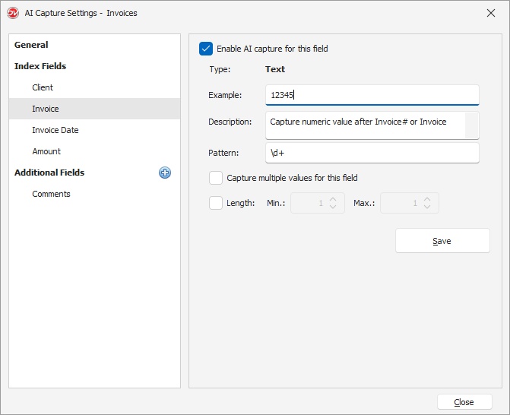The image size is (510, 415).
Task: Click the Min. length number field
Action: [x=318, y=203]
